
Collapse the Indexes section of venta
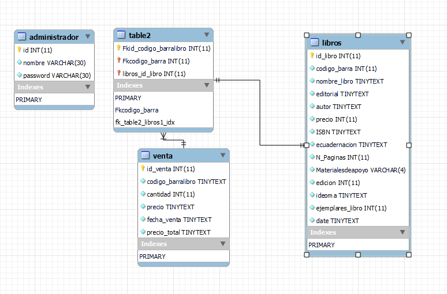coord(223,244)
